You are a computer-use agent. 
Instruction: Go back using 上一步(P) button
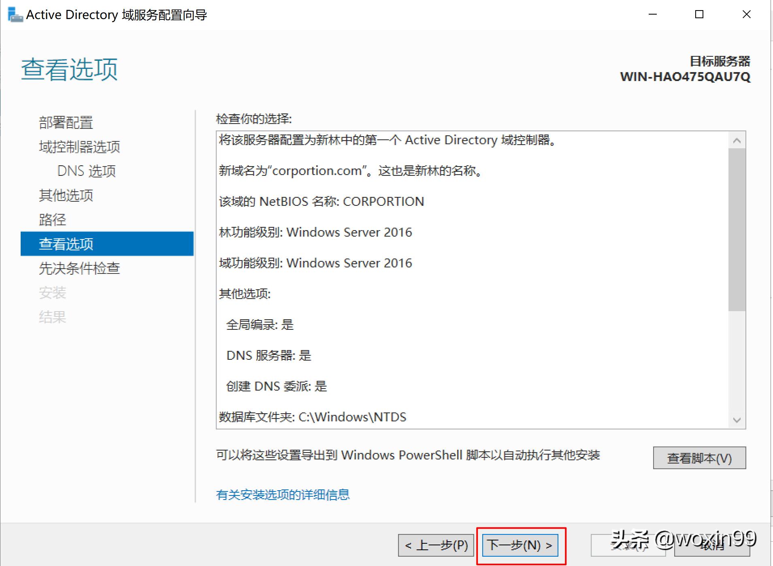click(436, 545)
